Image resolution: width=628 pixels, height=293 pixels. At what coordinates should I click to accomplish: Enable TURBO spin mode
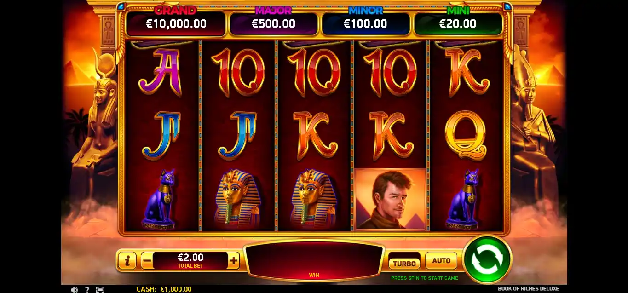click(404, 261)
